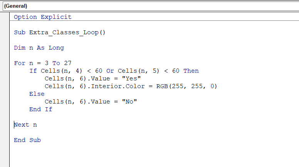The image size is (299, 167).
Task: Click the margin bar beside Next n
Action: tap(5, 125)
